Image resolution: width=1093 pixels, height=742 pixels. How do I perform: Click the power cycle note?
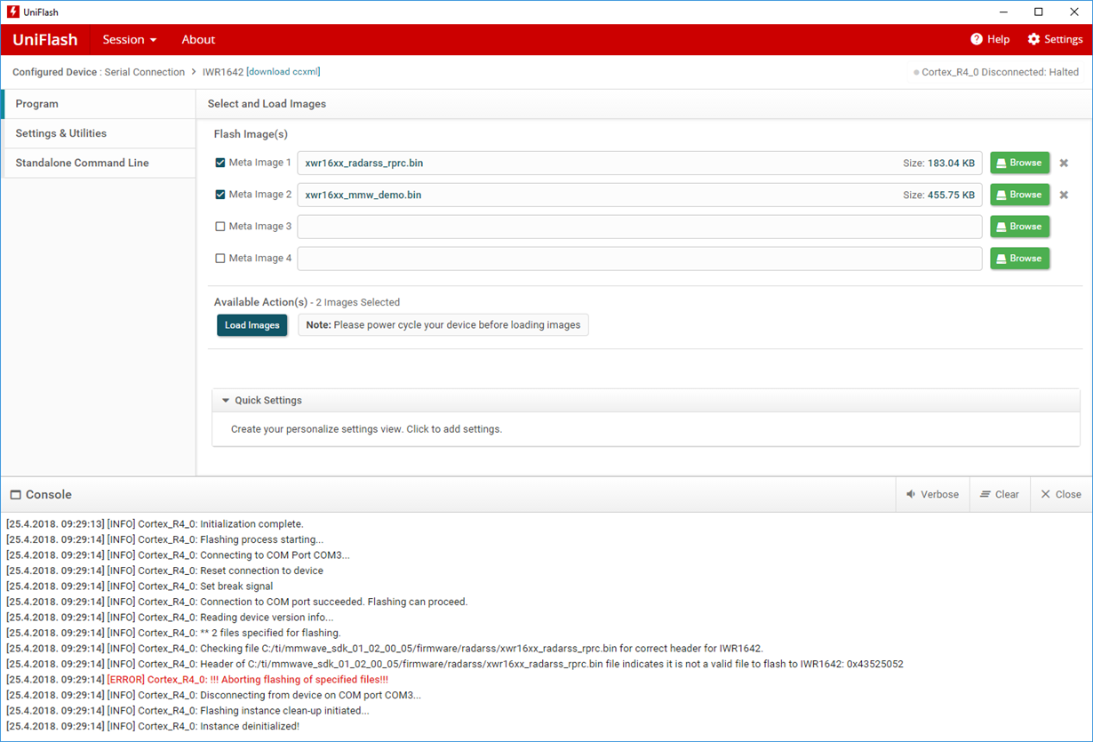tap(443, 325)
